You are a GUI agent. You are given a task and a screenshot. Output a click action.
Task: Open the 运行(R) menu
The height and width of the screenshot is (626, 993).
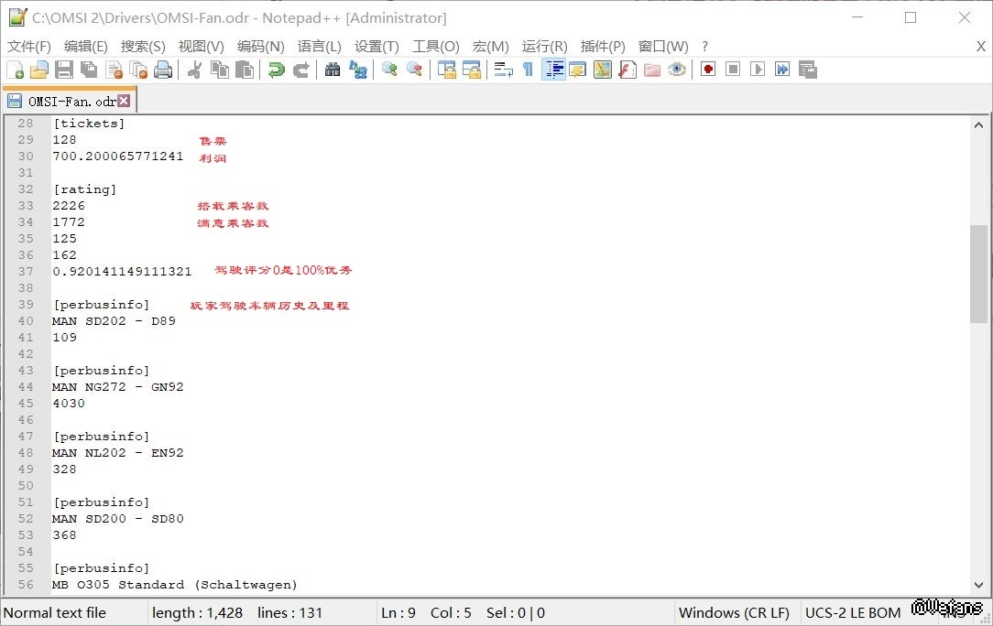coord(545,46)
